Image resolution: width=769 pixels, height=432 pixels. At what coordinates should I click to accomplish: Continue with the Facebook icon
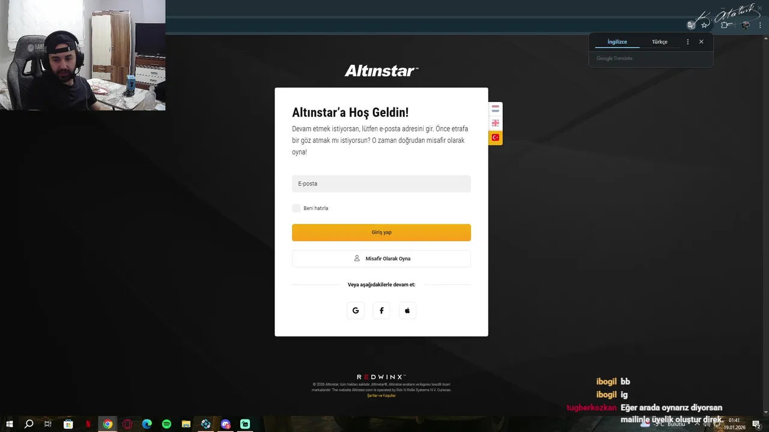381,310
